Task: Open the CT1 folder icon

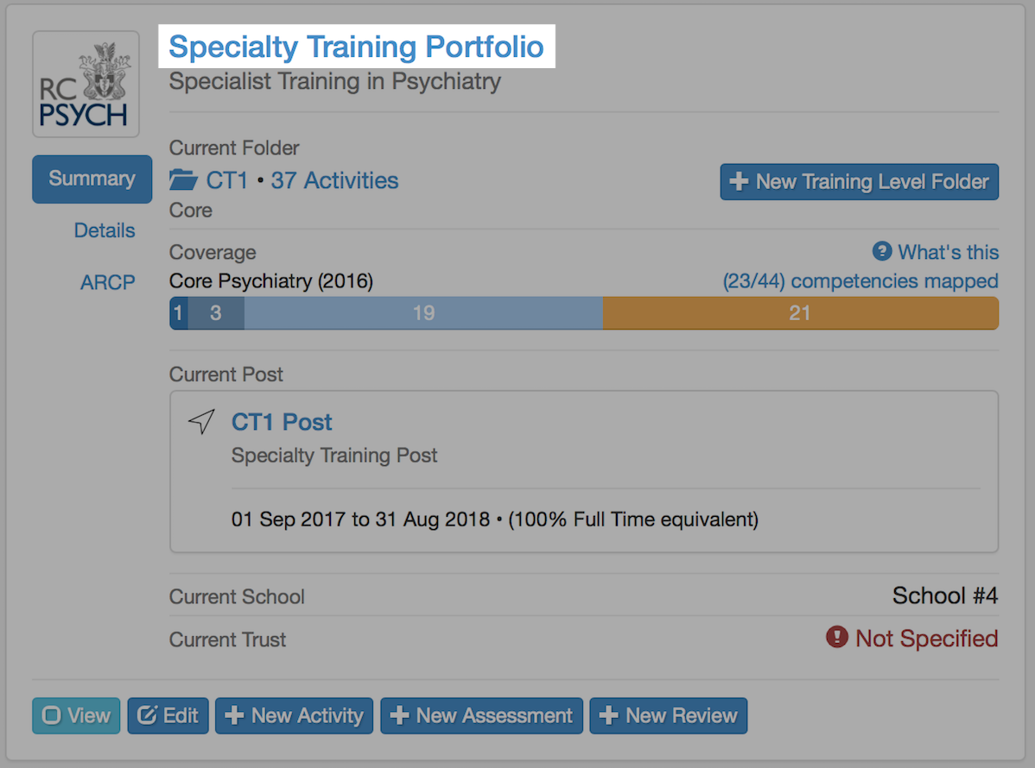Action: (x=183, y=180)
